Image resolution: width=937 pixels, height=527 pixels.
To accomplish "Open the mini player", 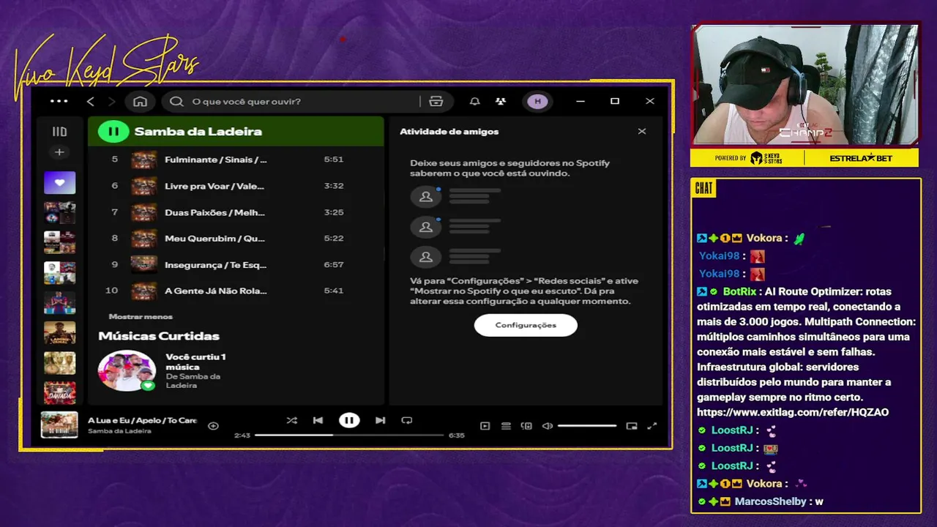I will point(632,426).
